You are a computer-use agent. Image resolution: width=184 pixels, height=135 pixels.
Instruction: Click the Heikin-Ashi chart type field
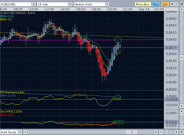pos(89,4)
